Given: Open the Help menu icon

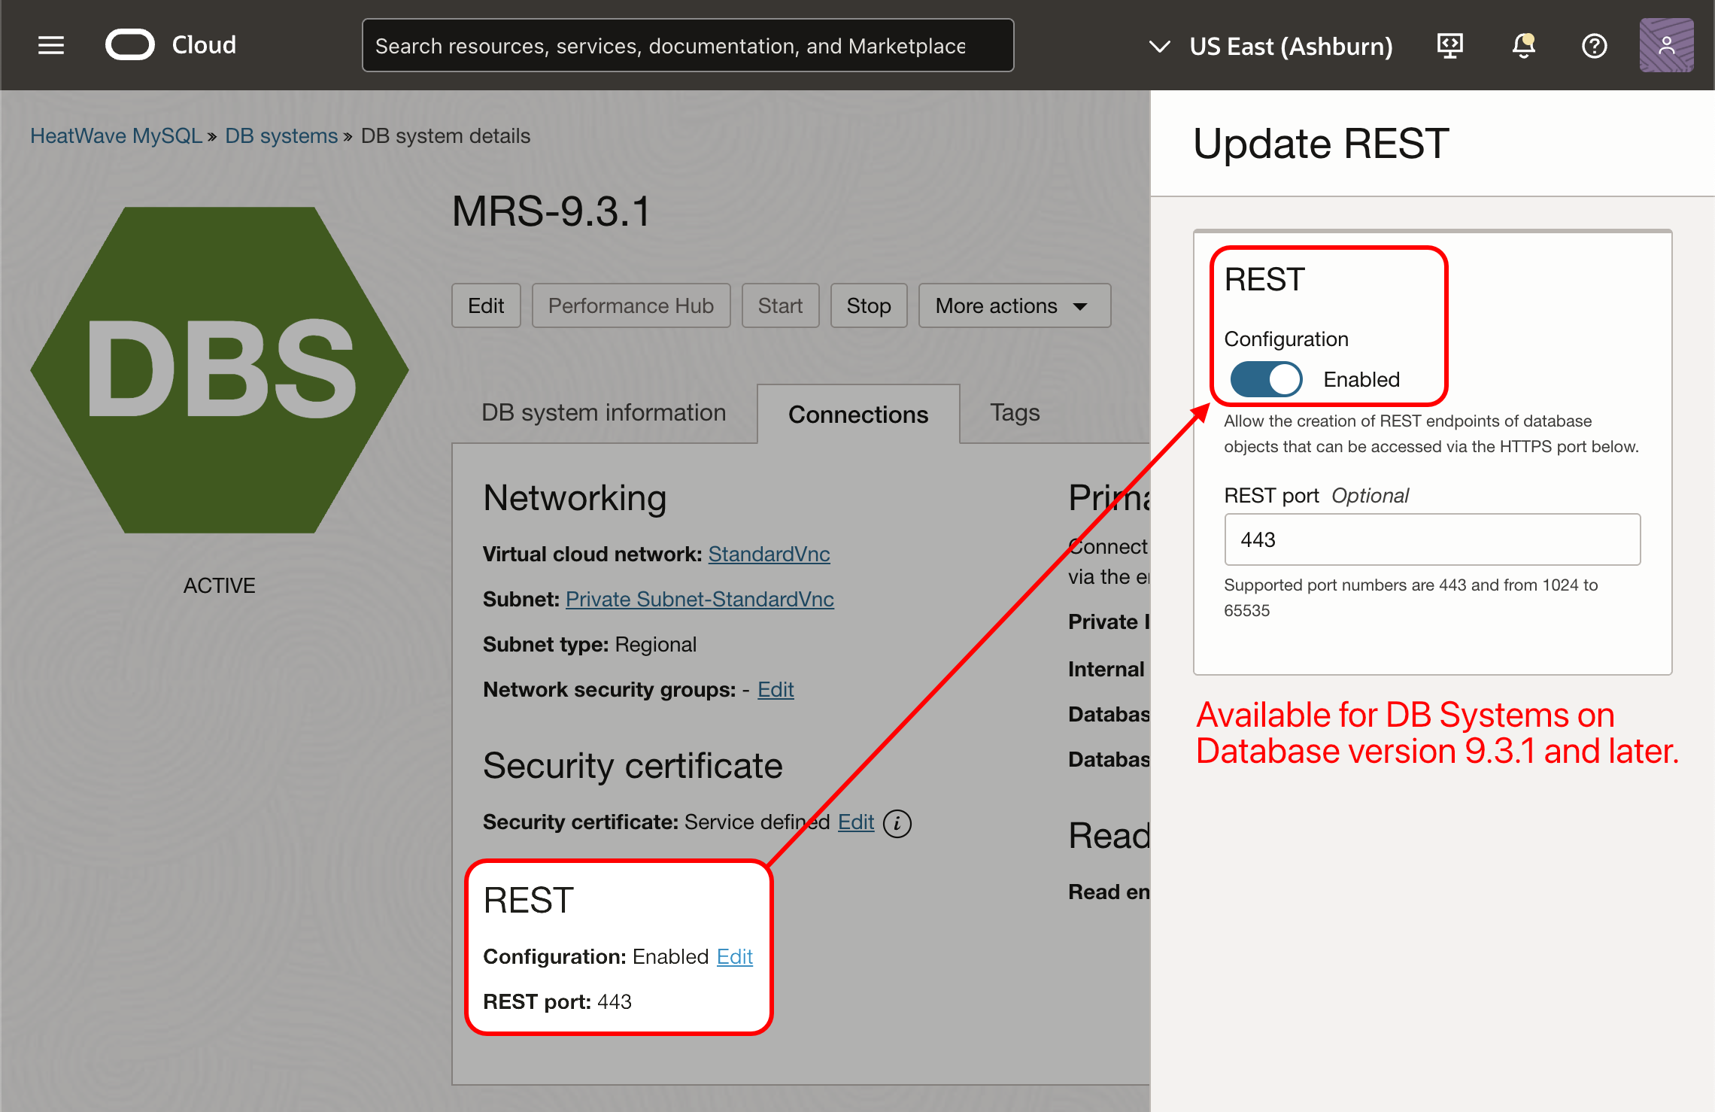Looking at the screenshot, I should pyautogui.click(x=1594, y=45).
